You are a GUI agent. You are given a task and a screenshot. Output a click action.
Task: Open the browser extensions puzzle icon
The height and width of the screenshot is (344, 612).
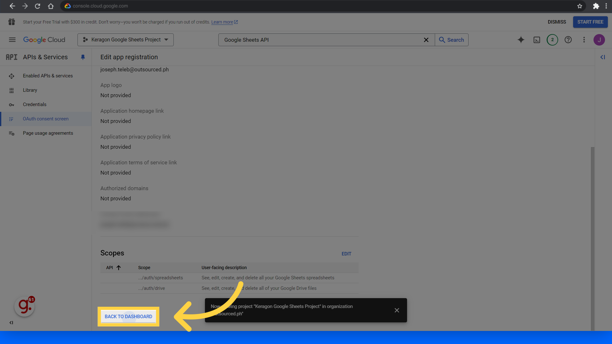596,6
